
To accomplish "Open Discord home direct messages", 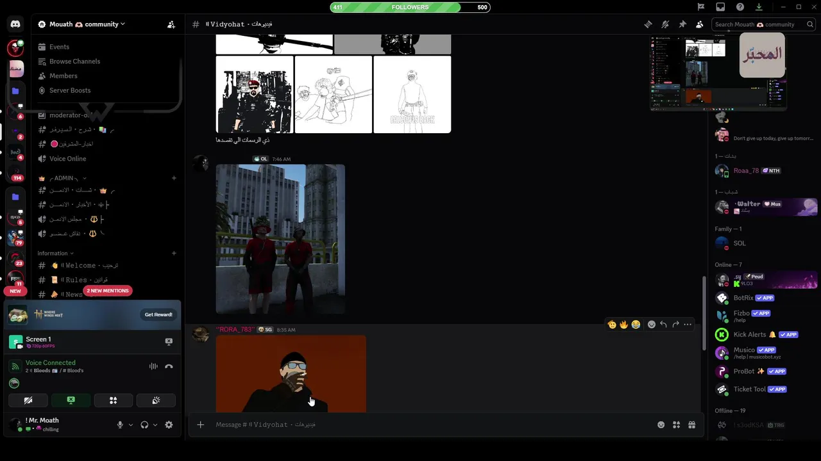I will [x=15, y=24].
